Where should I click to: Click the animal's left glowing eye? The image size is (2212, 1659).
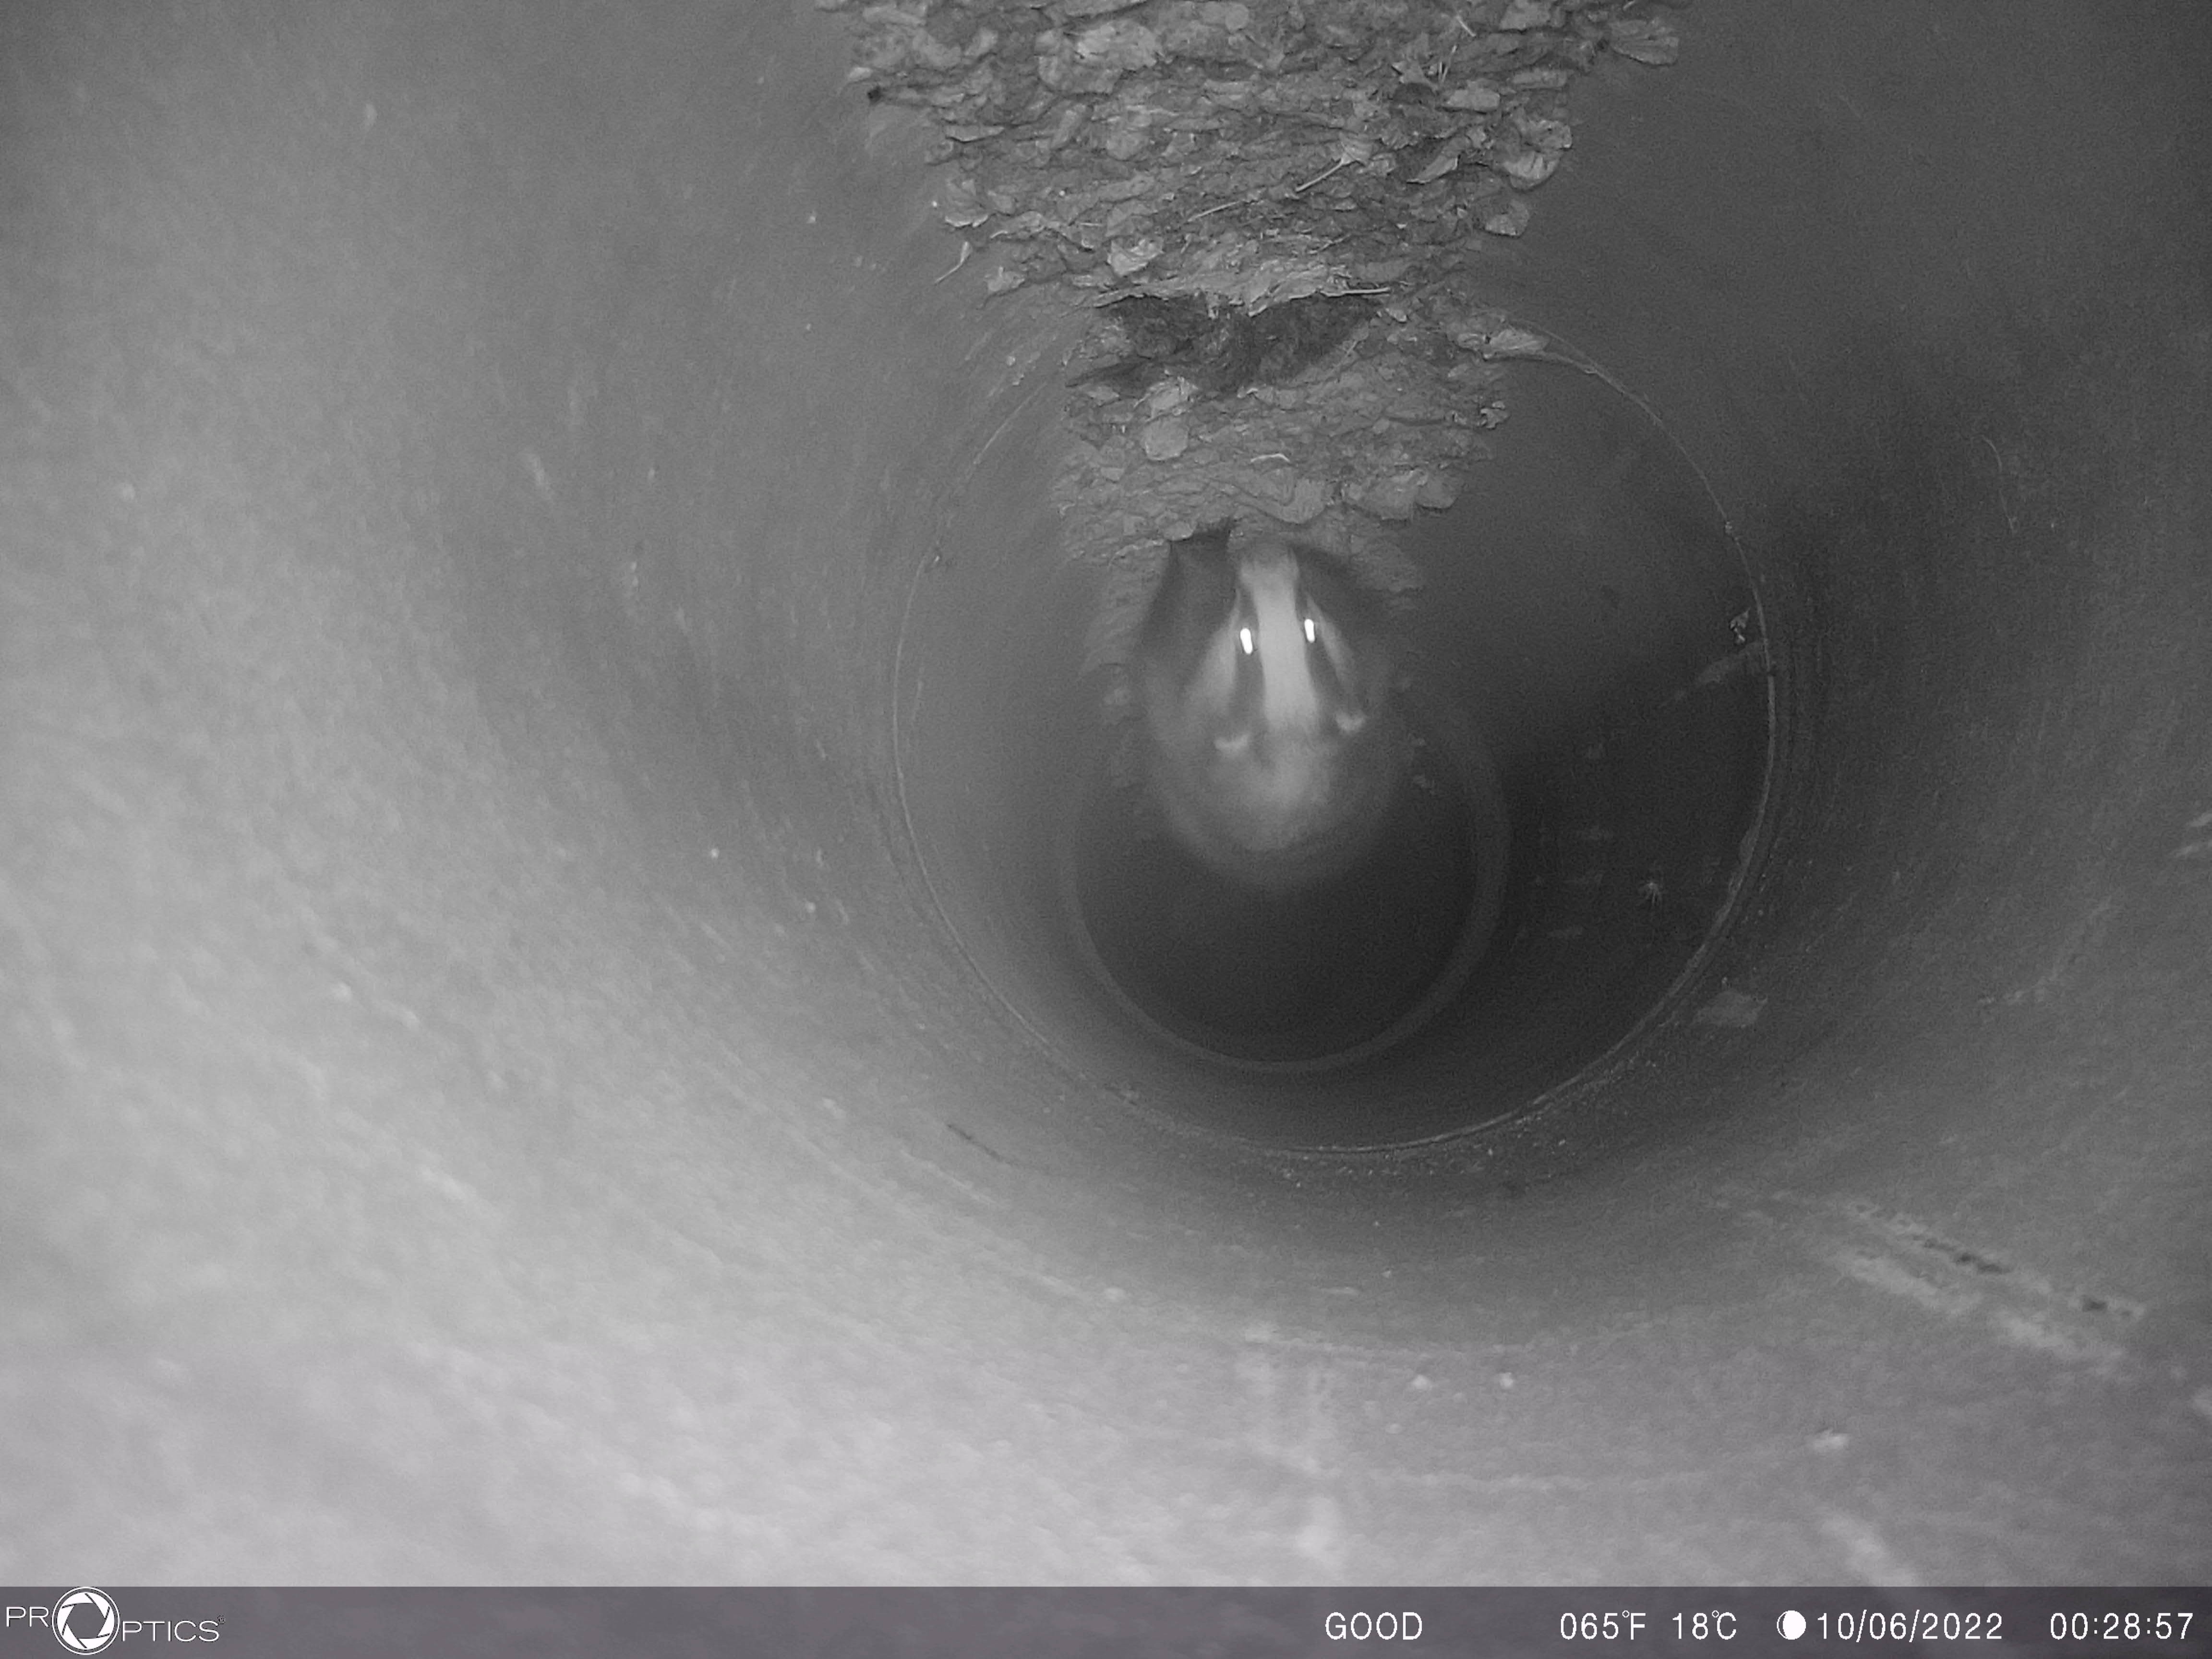1246,640
